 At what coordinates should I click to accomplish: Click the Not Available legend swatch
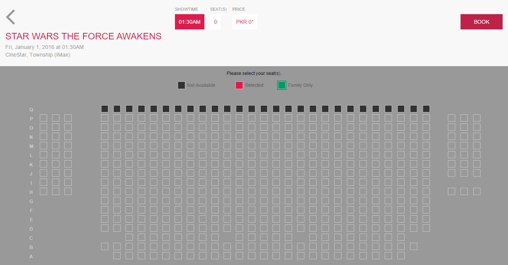click(x=181, y=85)
